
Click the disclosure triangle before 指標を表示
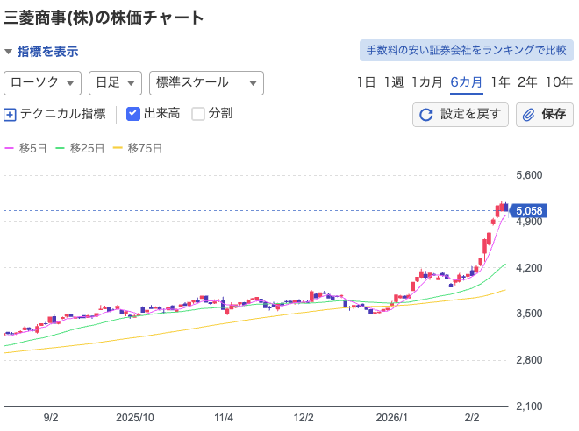8,52
